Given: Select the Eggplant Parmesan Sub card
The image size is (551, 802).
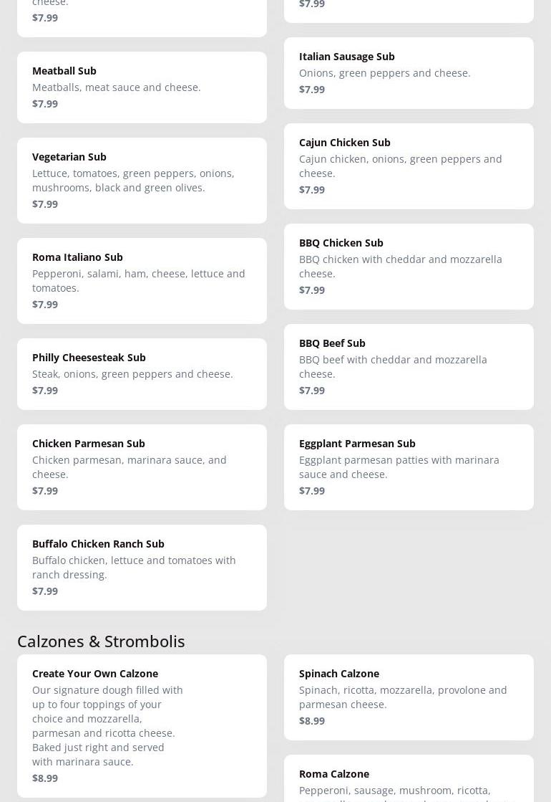Looking at the screenshot, I should 409,467.
